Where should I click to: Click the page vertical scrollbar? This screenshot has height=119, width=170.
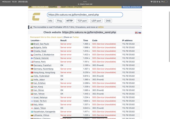click(x=169, y=37)
